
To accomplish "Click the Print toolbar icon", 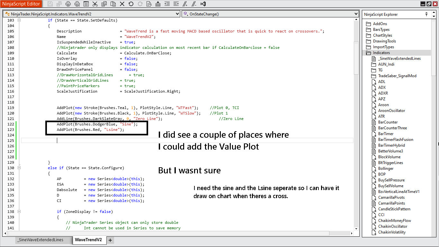I will click(68, 4).
